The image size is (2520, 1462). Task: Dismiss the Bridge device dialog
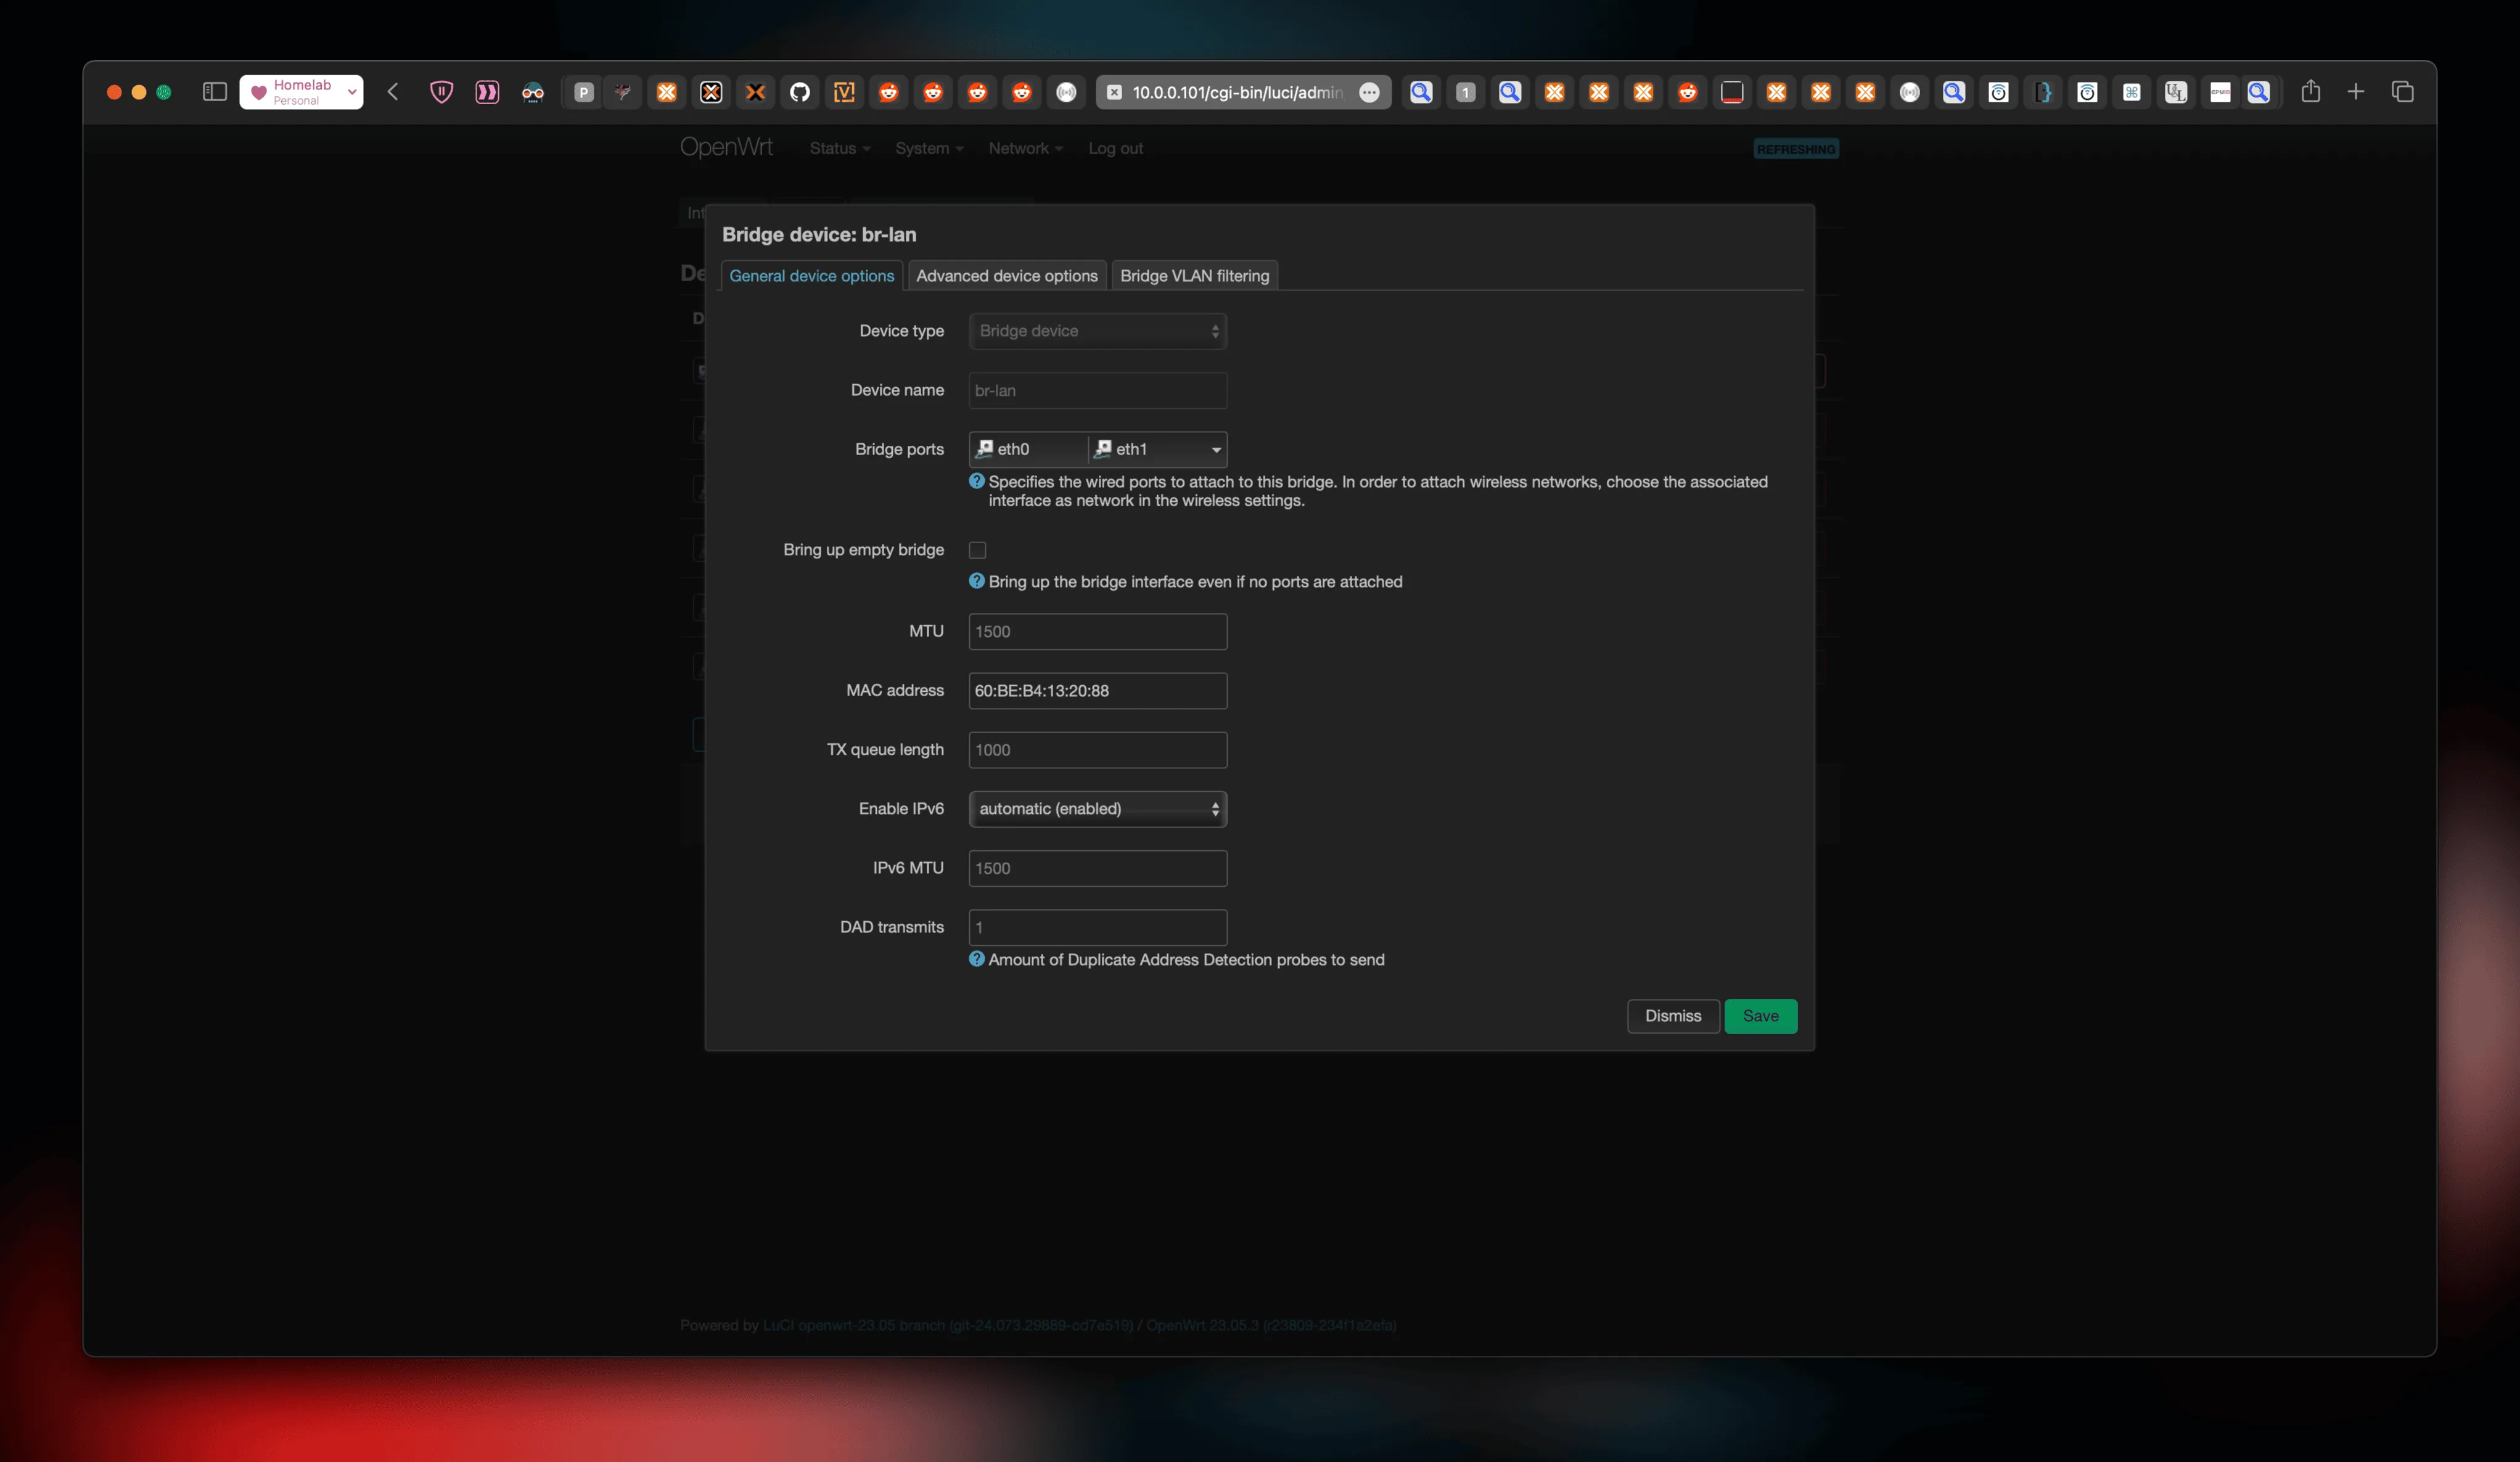click(x=1672, y=1016)
